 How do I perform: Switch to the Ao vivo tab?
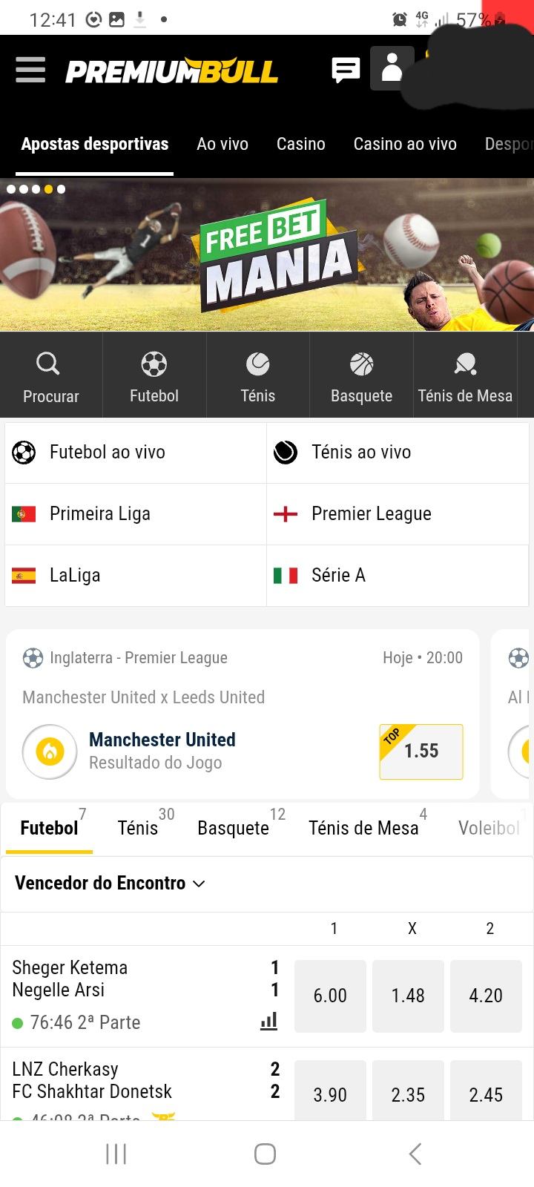[x=222, y=144]
